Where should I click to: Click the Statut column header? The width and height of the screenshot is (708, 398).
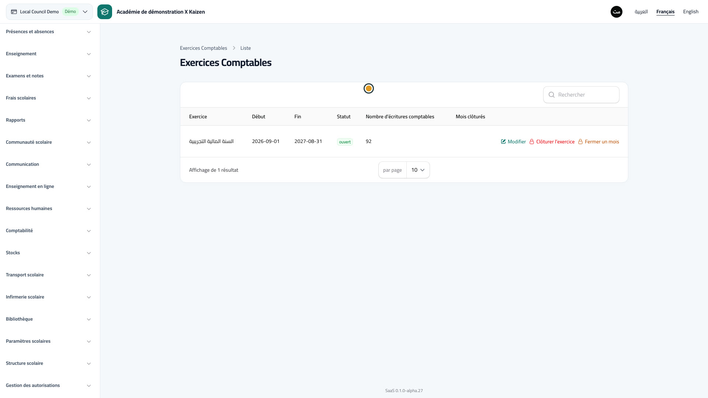344,116
